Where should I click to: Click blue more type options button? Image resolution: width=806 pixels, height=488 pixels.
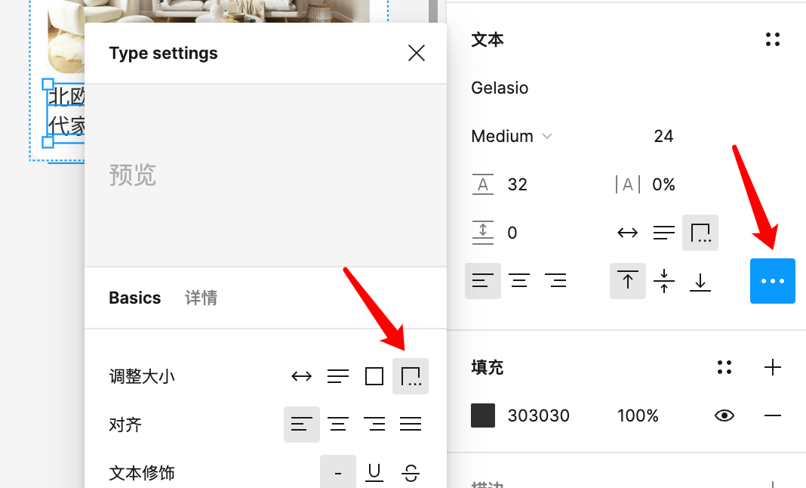point(772,281)
